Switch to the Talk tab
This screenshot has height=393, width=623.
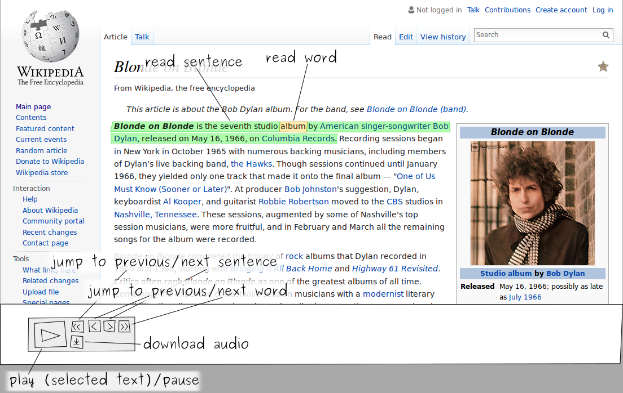tap(142, 37)
